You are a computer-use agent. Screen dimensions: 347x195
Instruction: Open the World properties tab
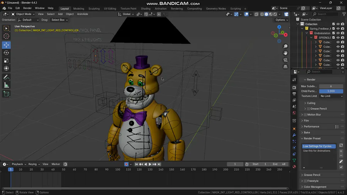coord(294,113)
